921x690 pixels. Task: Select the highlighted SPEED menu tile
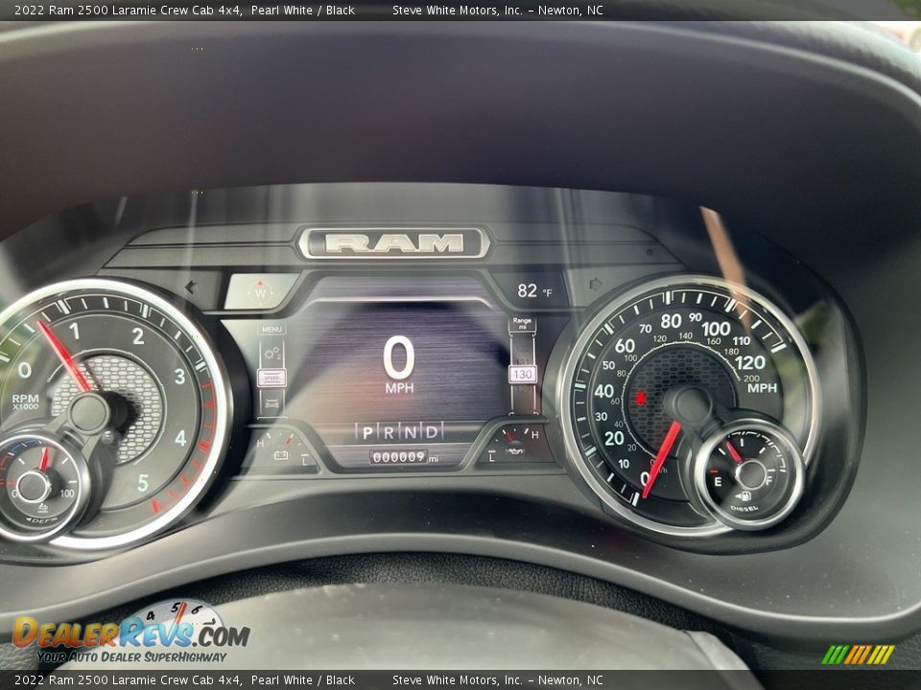[272, 378]
